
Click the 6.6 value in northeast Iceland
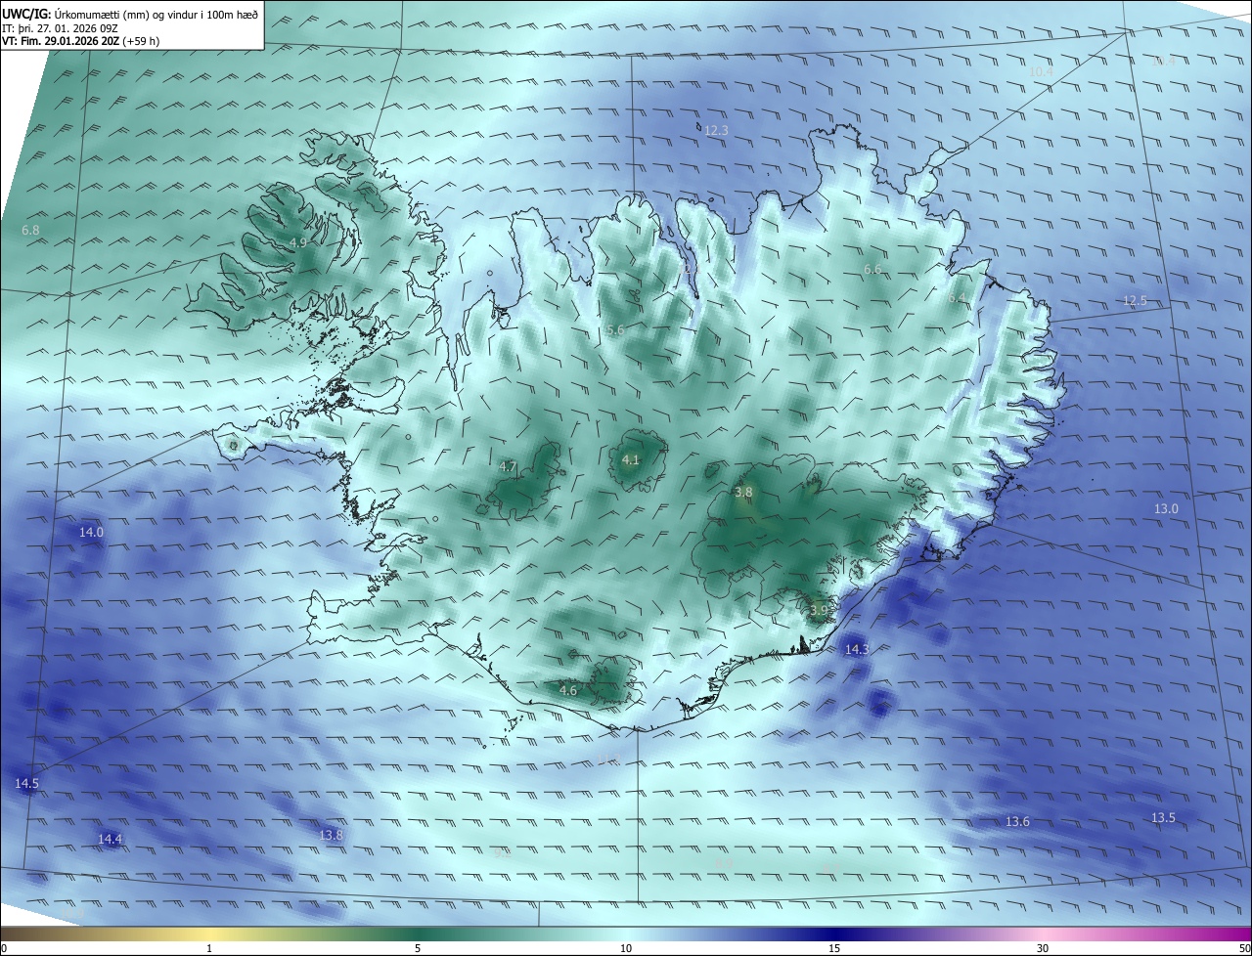click(x=872, y=269)
